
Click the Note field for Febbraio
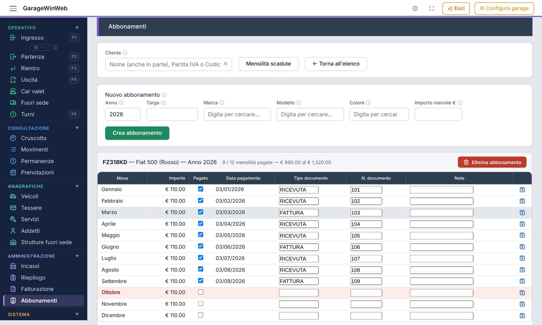pyautogui.click(x=441, y=201)
